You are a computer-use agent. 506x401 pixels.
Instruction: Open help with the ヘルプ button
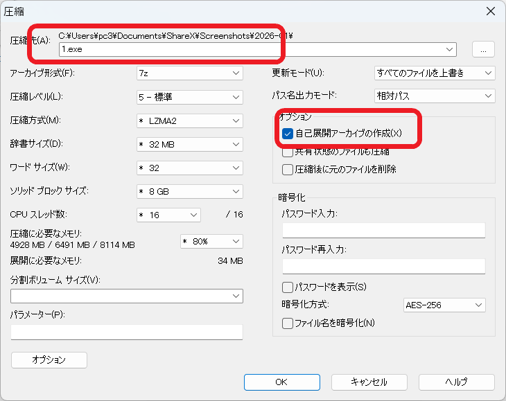point(457,382)
